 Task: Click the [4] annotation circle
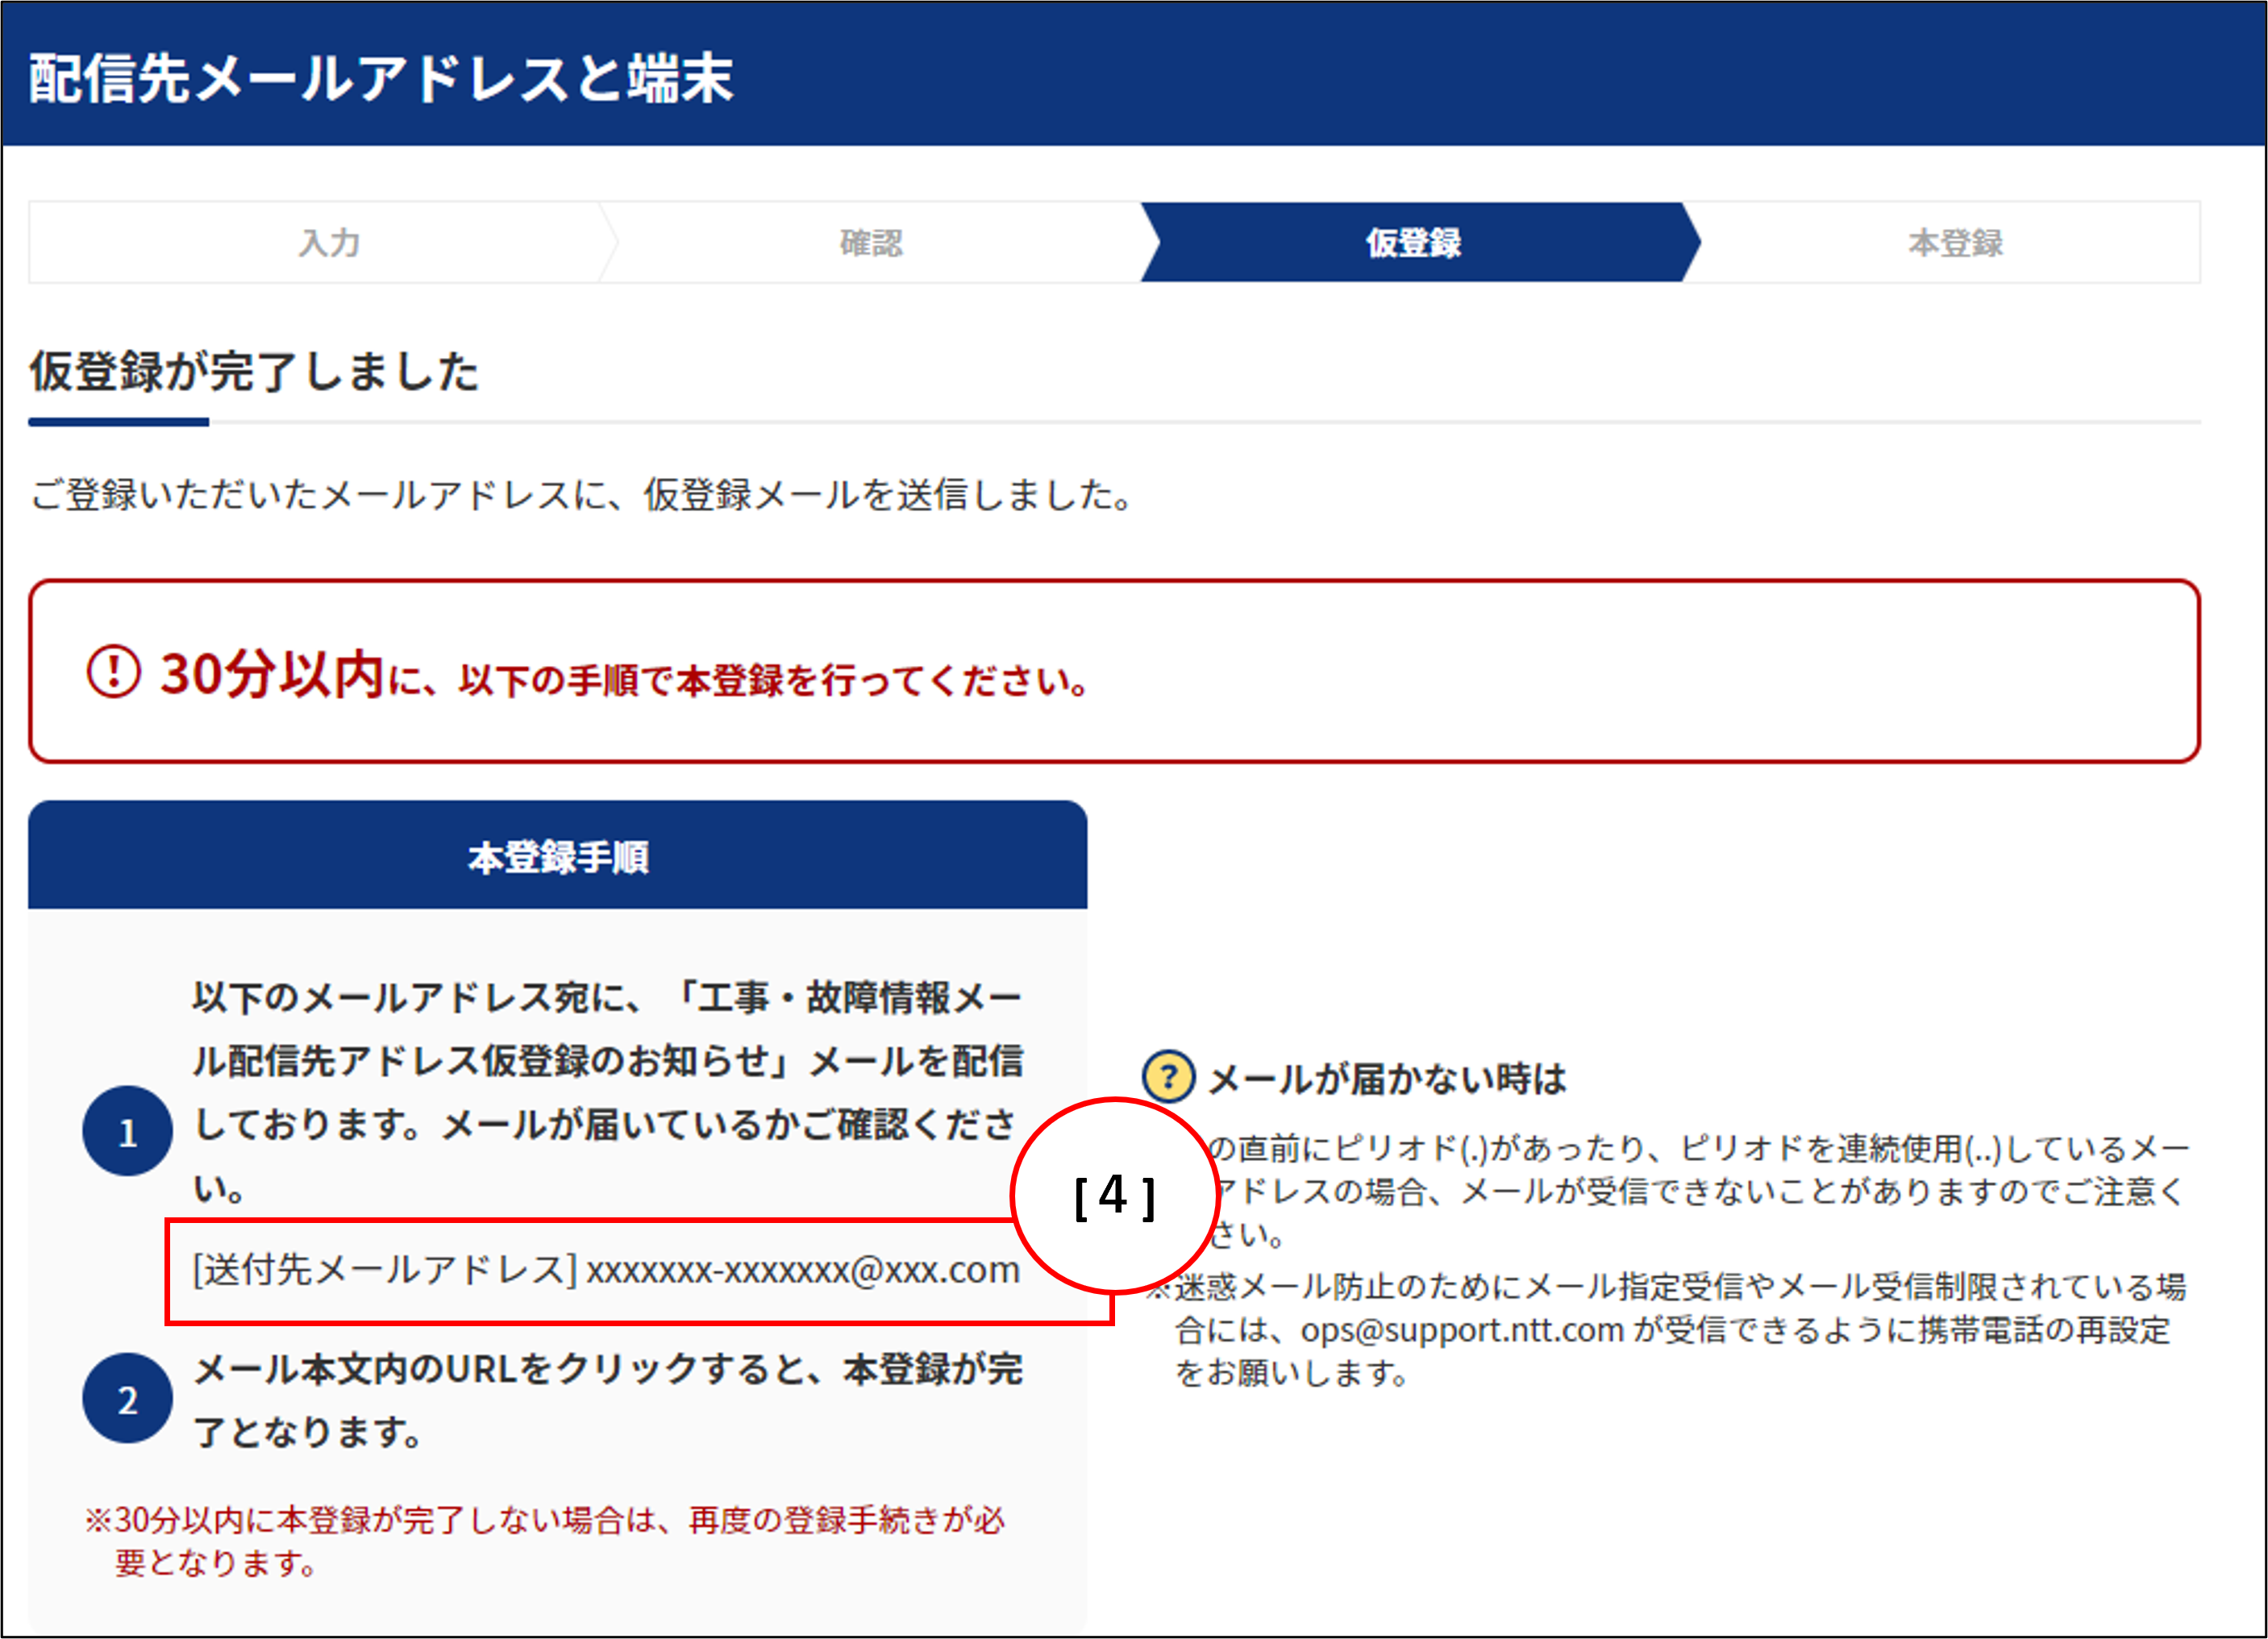coord(1114,1196)
